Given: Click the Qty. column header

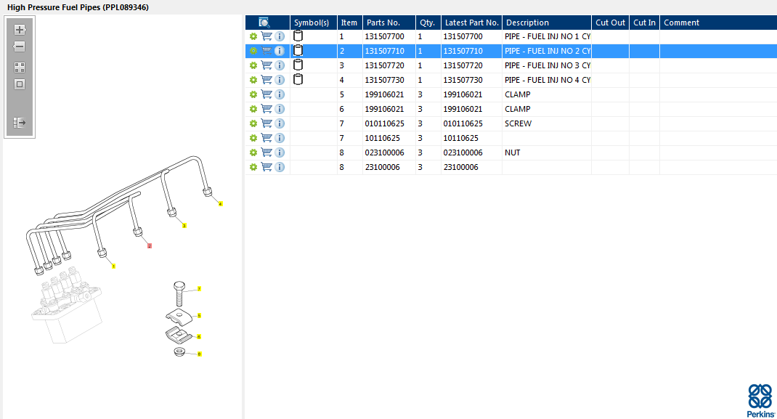Looking at the screenshot, I should click(427, 23).
